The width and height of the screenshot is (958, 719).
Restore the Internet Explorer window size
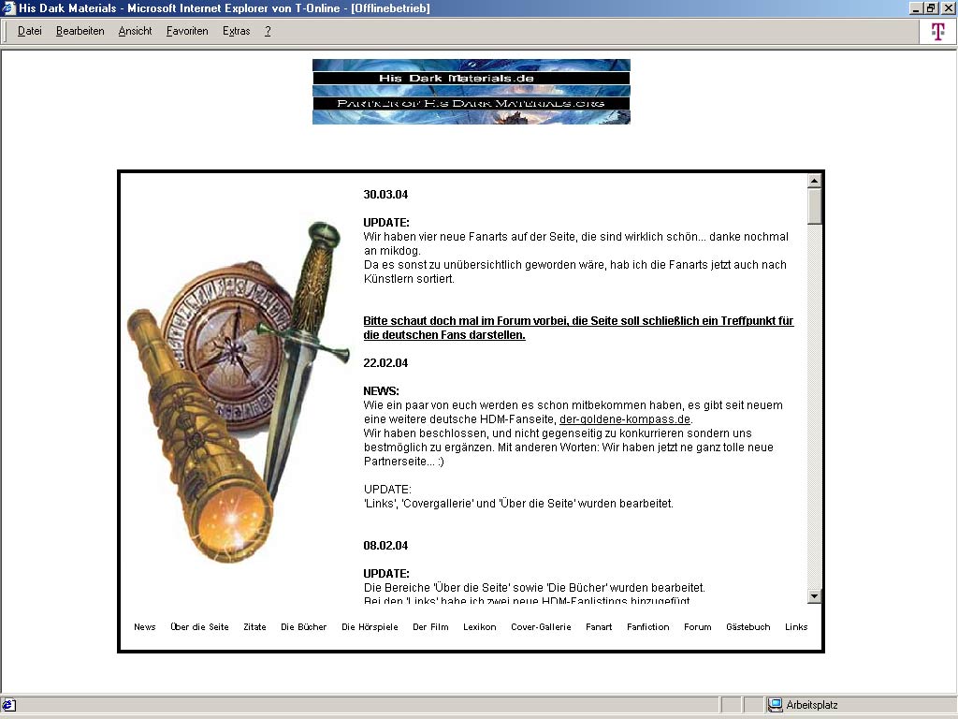click(x=931, y=7)
